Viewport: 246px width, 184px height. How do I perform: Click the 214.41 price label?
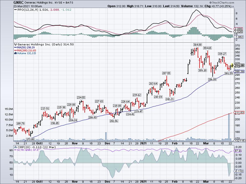coord(130,114)
